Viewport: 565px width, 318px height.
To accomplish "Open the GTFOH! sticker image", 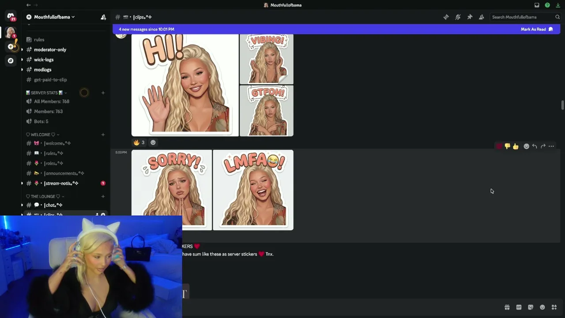I will point(267,111).
